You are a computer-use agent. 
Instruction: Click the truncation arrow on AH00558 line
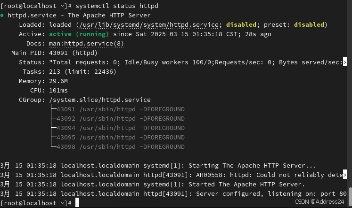tap(344, 175)
